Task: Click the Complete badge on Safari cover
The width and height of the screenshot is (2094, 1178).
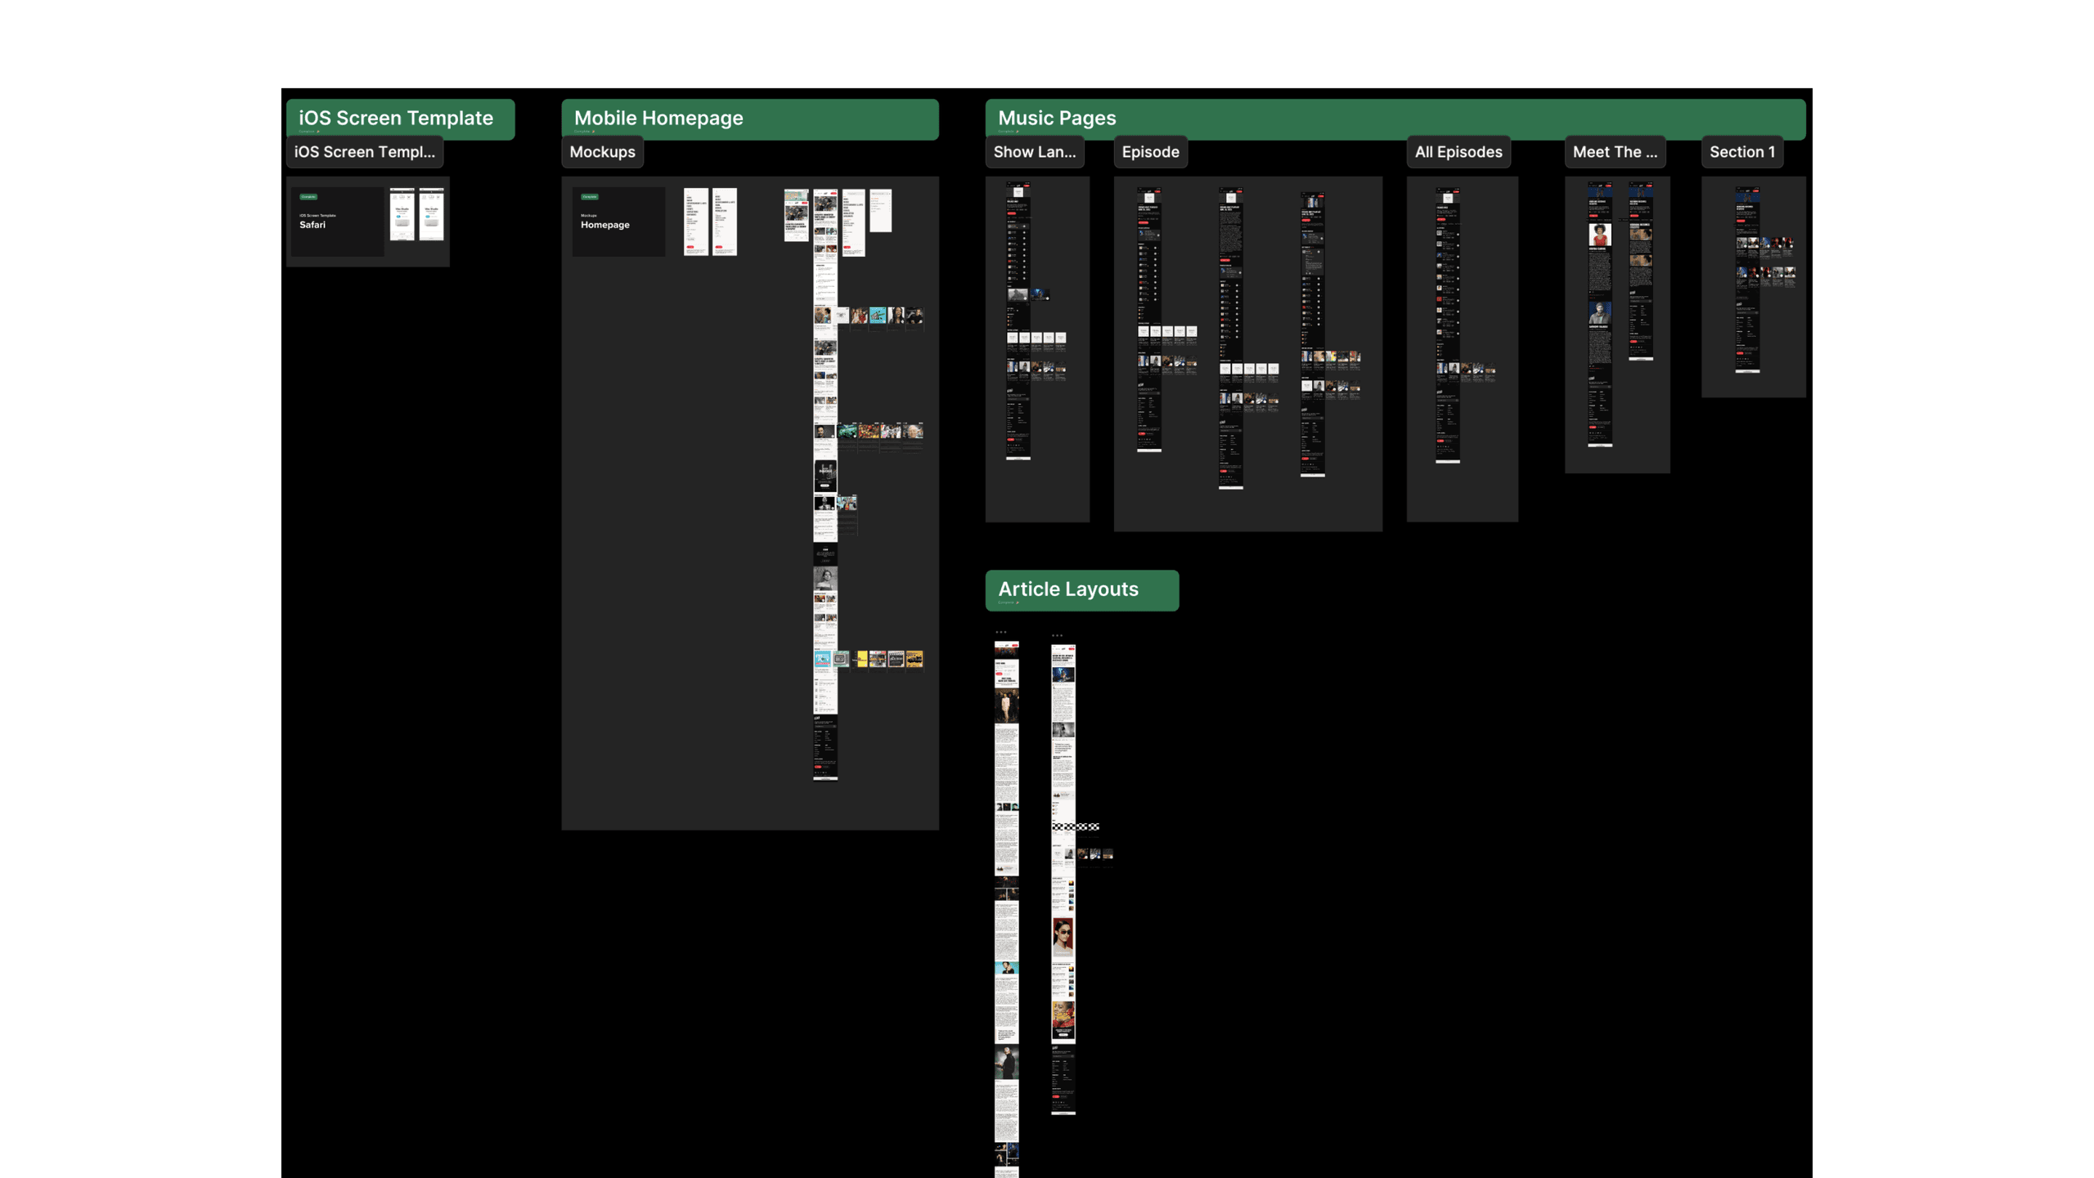Action: pyautogui.click(x=308, y=197)
